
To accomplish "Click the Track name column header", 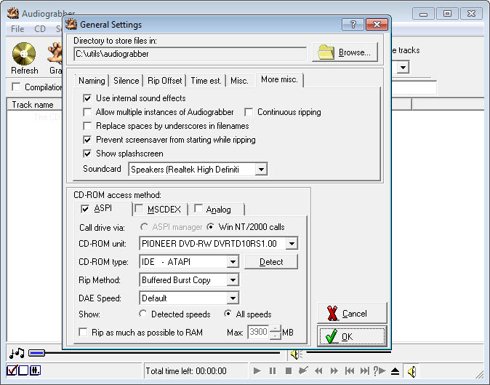I will (x=34, y=105).
